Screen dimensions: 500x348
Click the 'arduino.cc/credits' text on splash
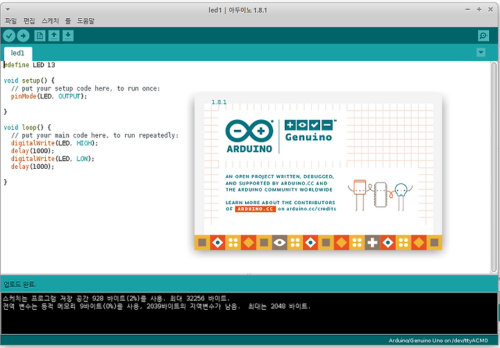(x=311, y=209)
